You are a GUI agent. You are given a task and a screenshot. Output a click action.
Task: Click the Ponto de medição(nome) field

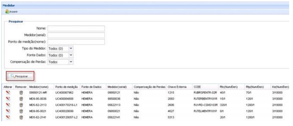click(76, 41)
